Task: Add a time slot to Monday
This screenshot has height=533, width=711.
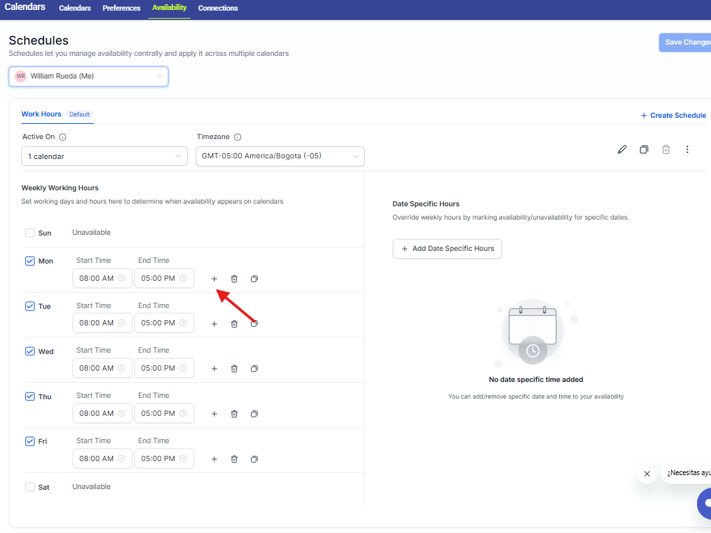Action: pyautogui.click(x=214, y=279)
